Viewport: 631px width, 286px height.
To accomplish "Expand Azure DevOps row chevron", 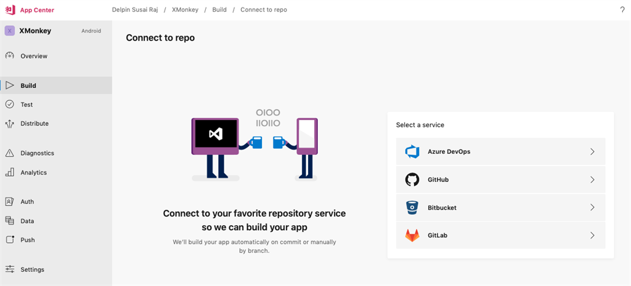I will [x=592, y=151].
